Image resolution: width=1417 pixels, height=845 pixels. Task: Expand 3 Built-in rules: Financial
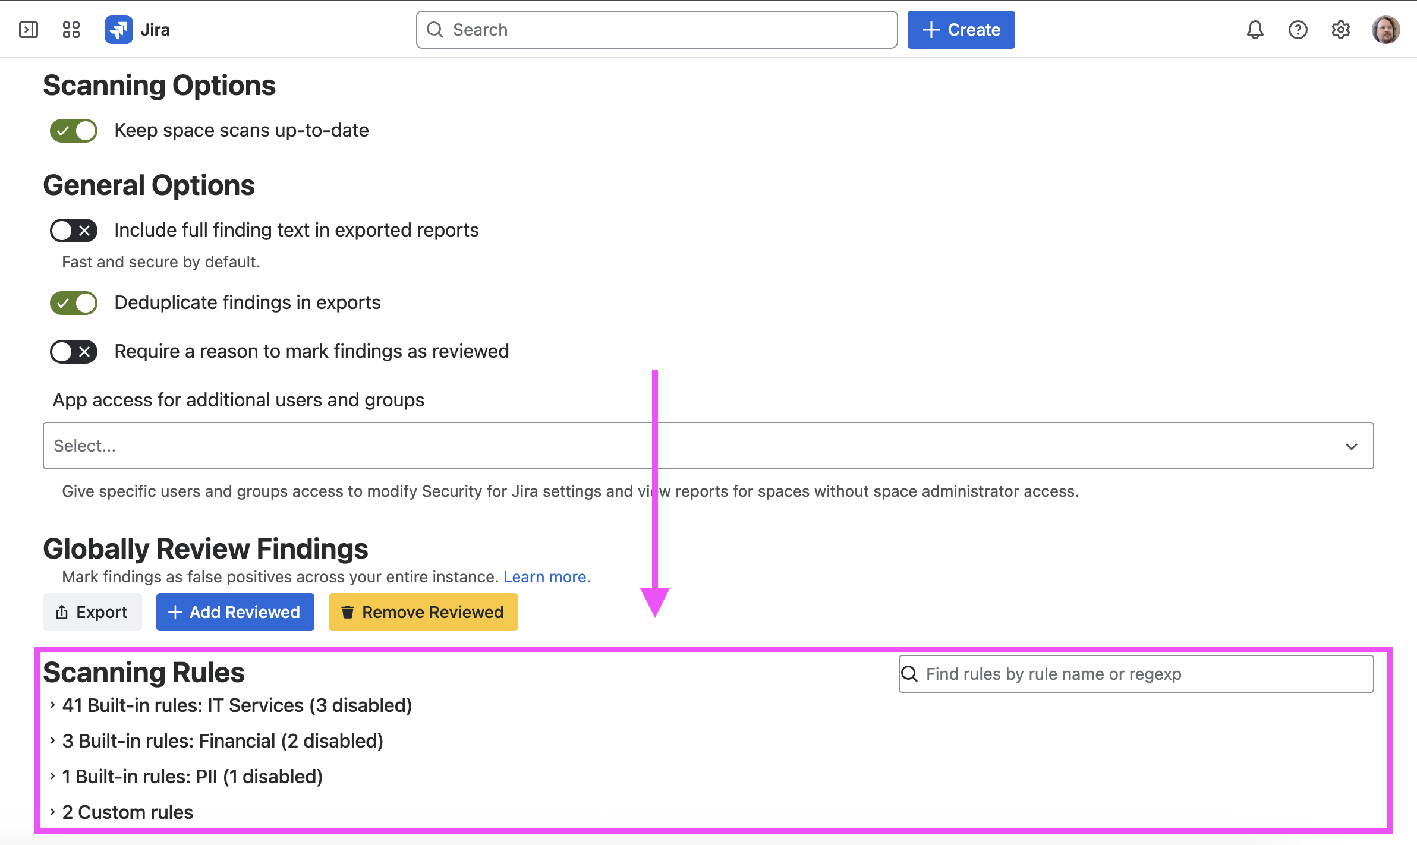click(222, 741)
